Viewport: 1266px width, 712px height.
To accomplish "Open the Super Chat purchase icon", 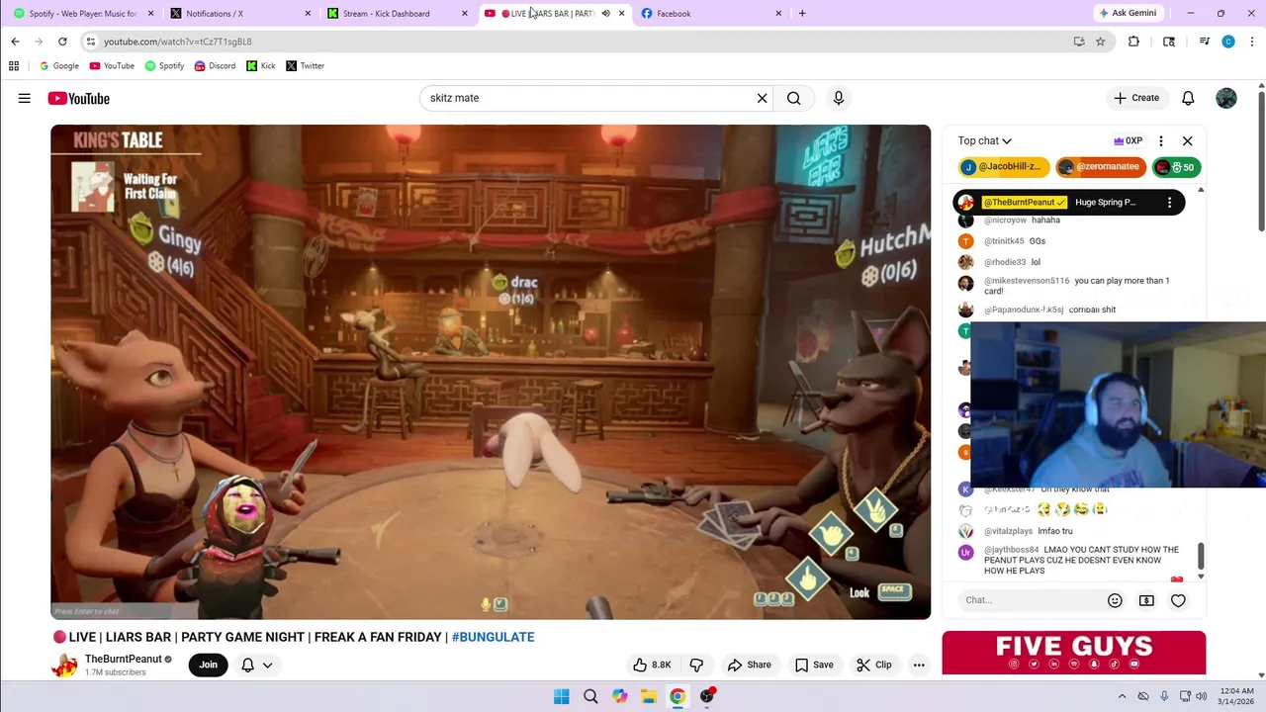I will point(1146,600).
